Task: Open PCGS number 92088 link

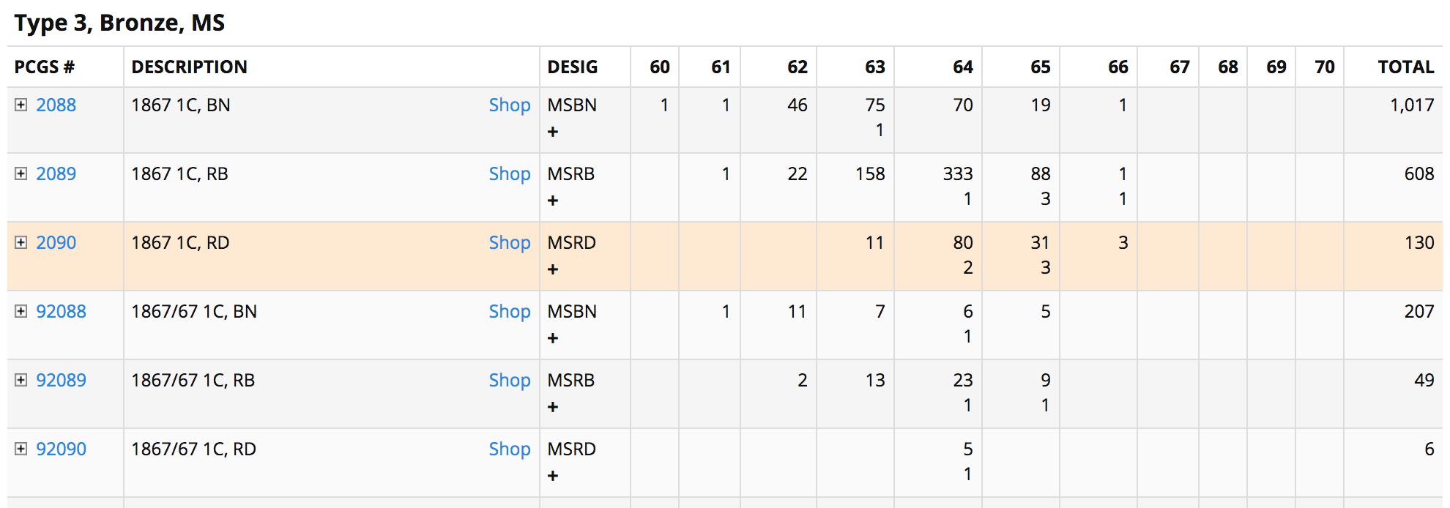Action: click(62, 311)
